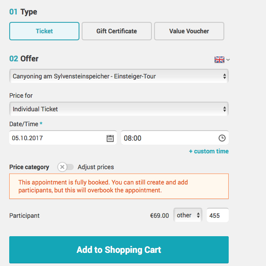Open the participant 'other' quantity dropdown
This screenshot has width=266, height=266.
(188, 215)
